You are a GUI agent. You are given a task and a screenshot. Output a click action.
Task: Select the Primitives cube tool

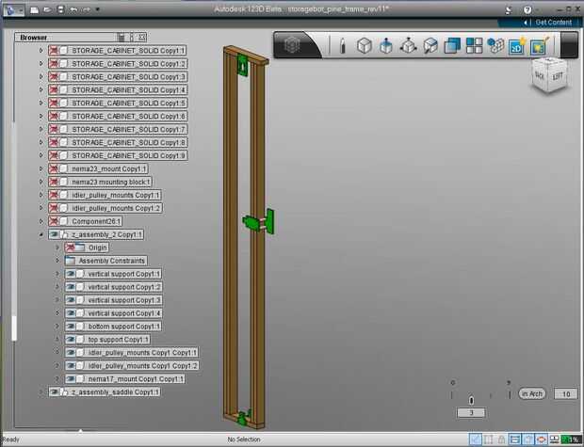365,46
